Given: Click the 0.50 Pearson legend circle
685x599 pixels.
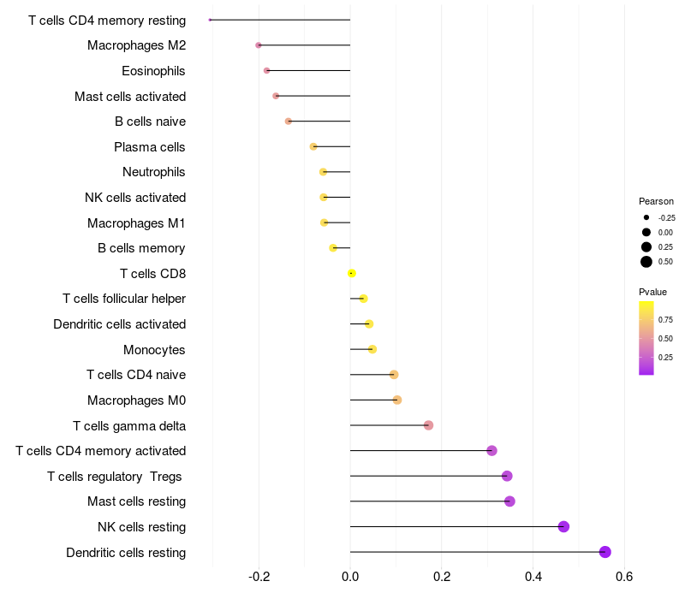Looking at the screenshot, I should click(x=646, y=262).
